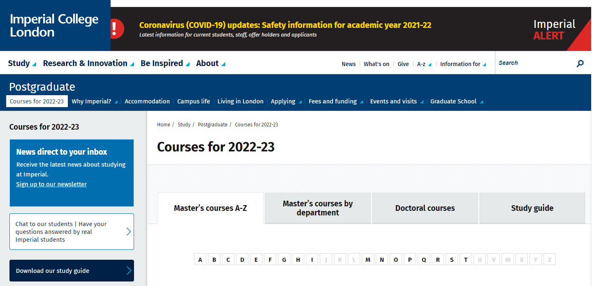Click the What's on link

[x=377, y=64]
